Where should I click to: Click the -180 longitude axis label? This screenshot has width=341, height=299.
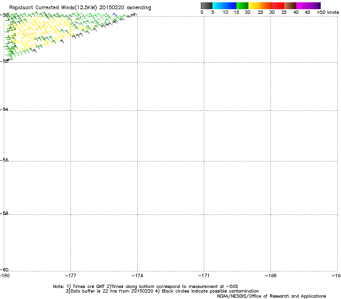click(x=5, y=276)
